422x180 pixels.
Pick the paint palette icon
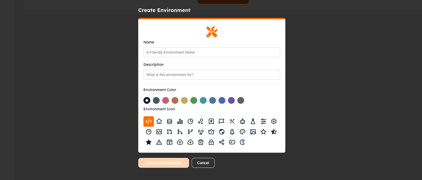click(x=243, y=132)
